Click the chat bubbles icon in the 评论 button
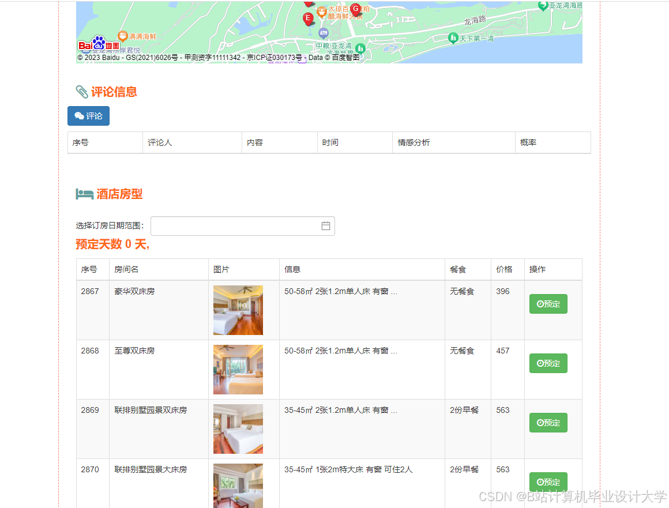Viewport: 669px width, 508px height. pyautogui.click(x=78, y=116)
